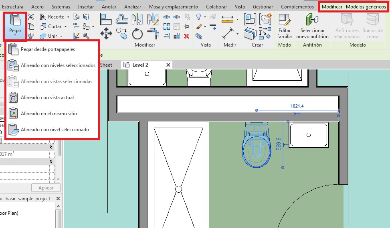Click Editar familia icon
Image resolution: width=390 pixels, height=228 pixels.
click(284, 26)
